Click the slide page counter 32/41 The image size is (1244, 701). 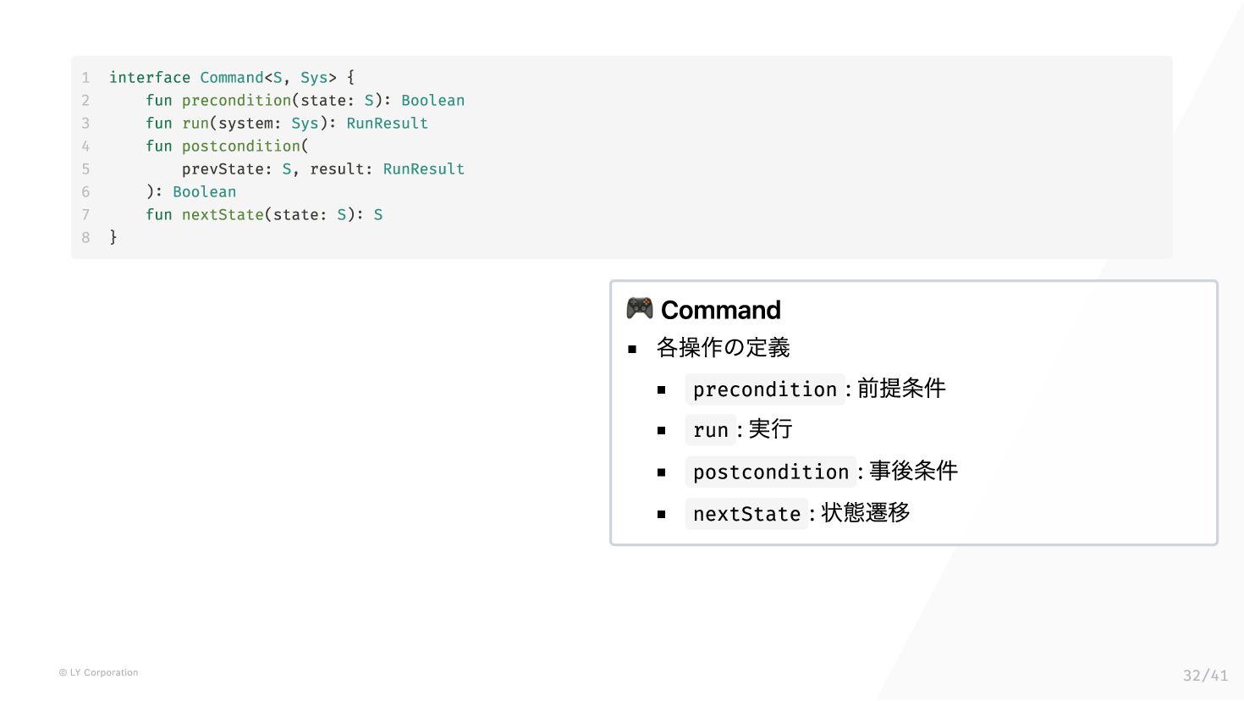1205,675
